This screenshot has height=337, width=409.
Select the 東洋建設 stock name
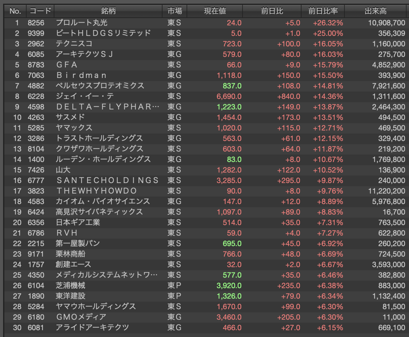(x=71, y=296)
